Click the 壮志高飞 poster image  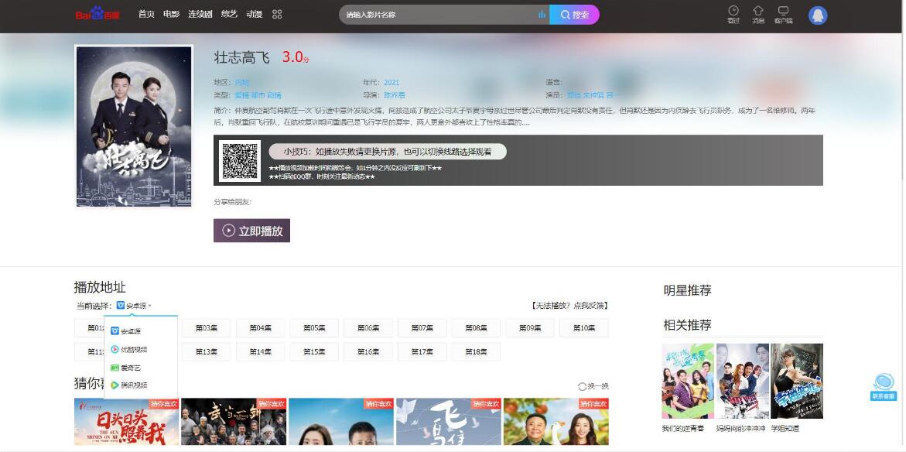click(134, 126)
